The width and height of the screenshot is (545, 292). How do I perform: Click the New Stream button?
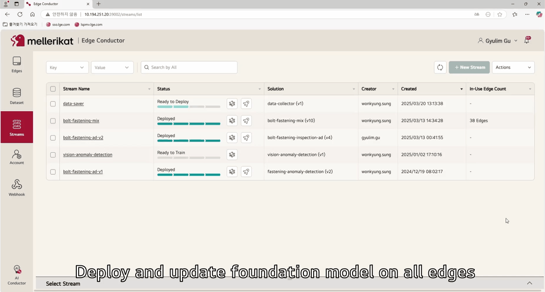point(469,67)
